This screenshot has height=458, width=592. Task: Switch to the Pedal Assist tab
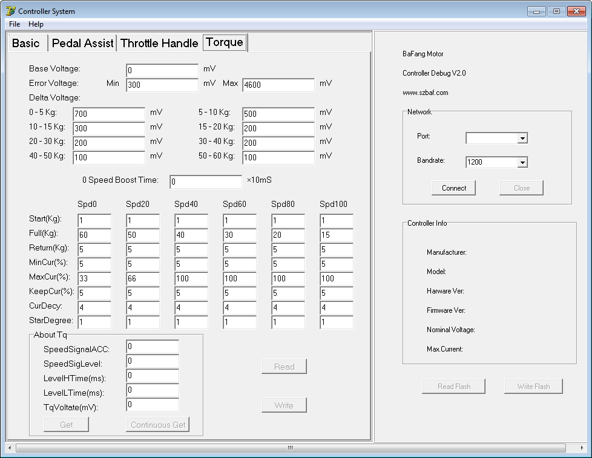(x=82, y=43)
